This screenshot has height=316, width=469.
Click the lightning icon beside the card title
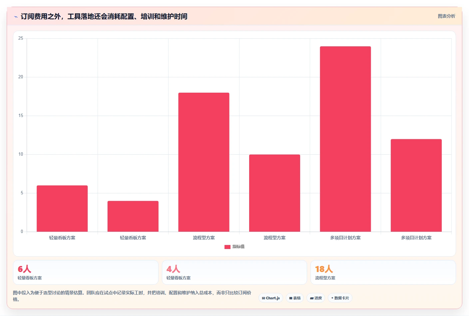16,17
